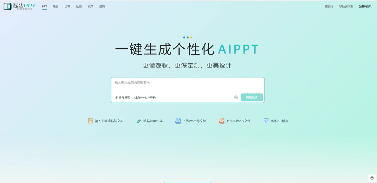This screenshot has width=377, height=183.
Task: Click the chain link icon for 粘贴链接生成
Action: [x=139, y=121]
